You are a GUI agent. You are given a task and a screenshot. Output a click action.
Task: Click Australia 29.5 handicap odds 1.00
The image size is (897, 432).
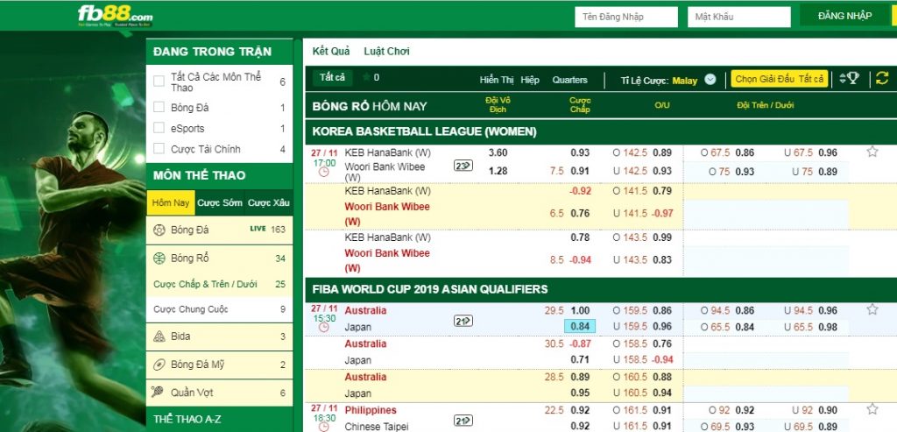point(580,310)
